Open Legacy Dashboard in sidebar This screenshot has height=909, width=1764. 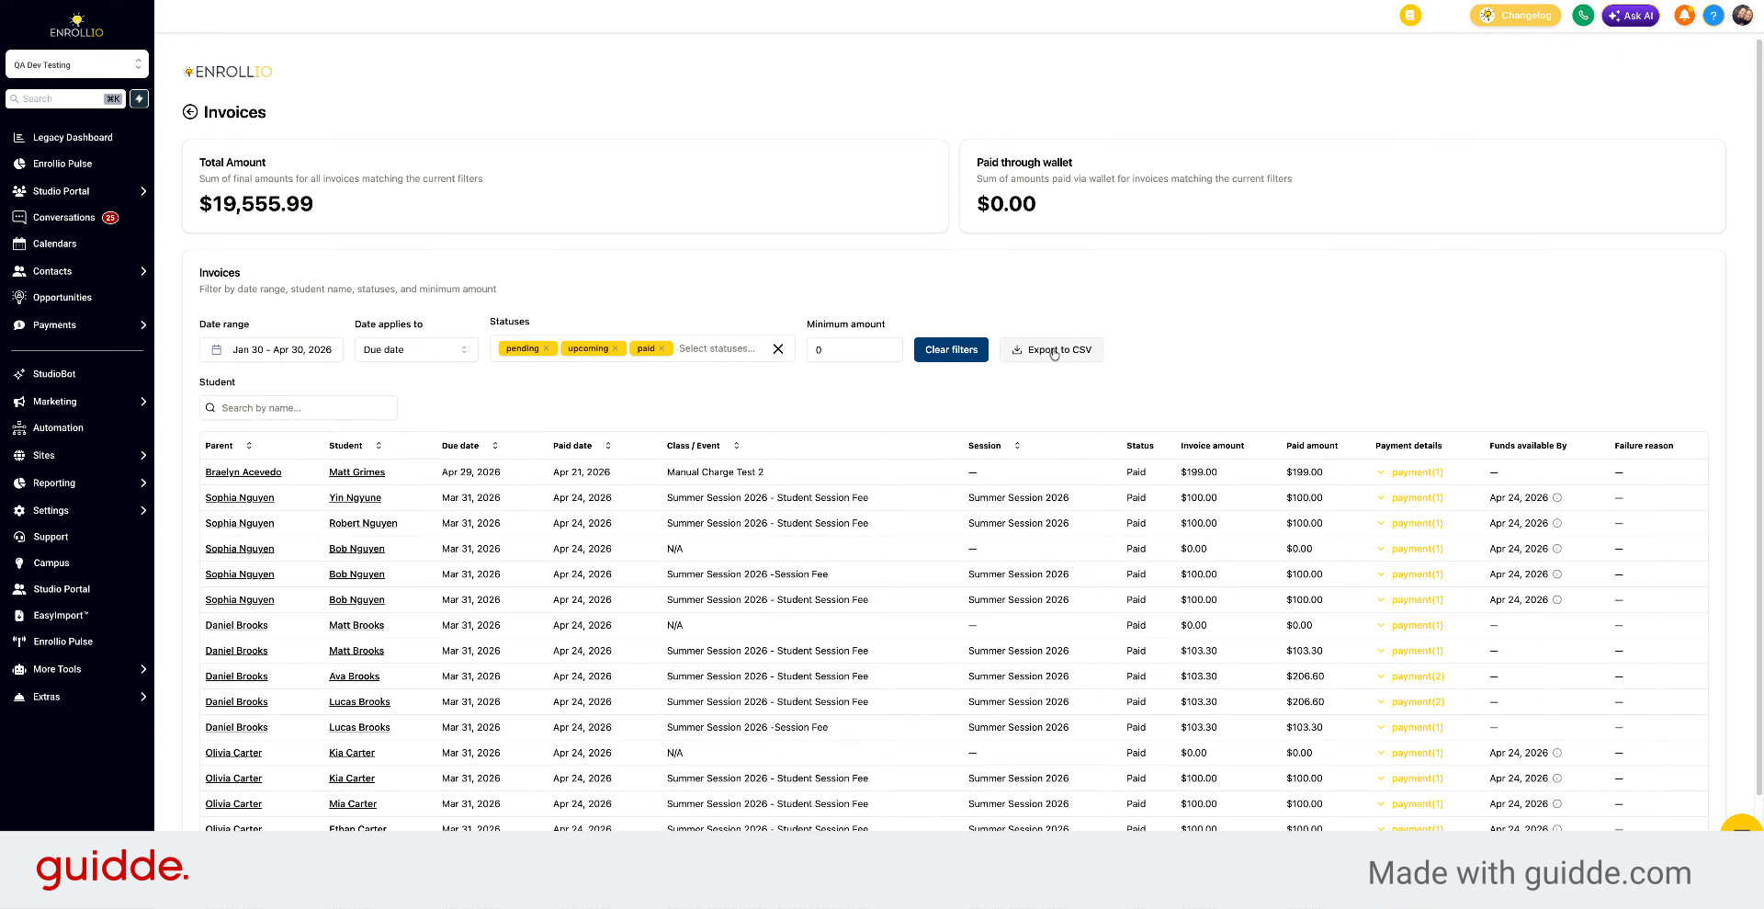(x=73, y=138)
